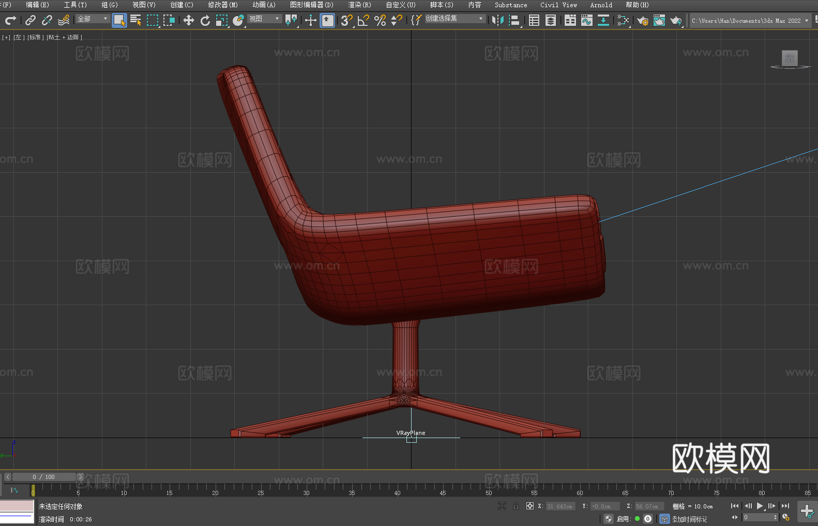Go to Start of animation
Image resolution: width=818 pixels, height=526 pixels.
(x=735, y=506)
